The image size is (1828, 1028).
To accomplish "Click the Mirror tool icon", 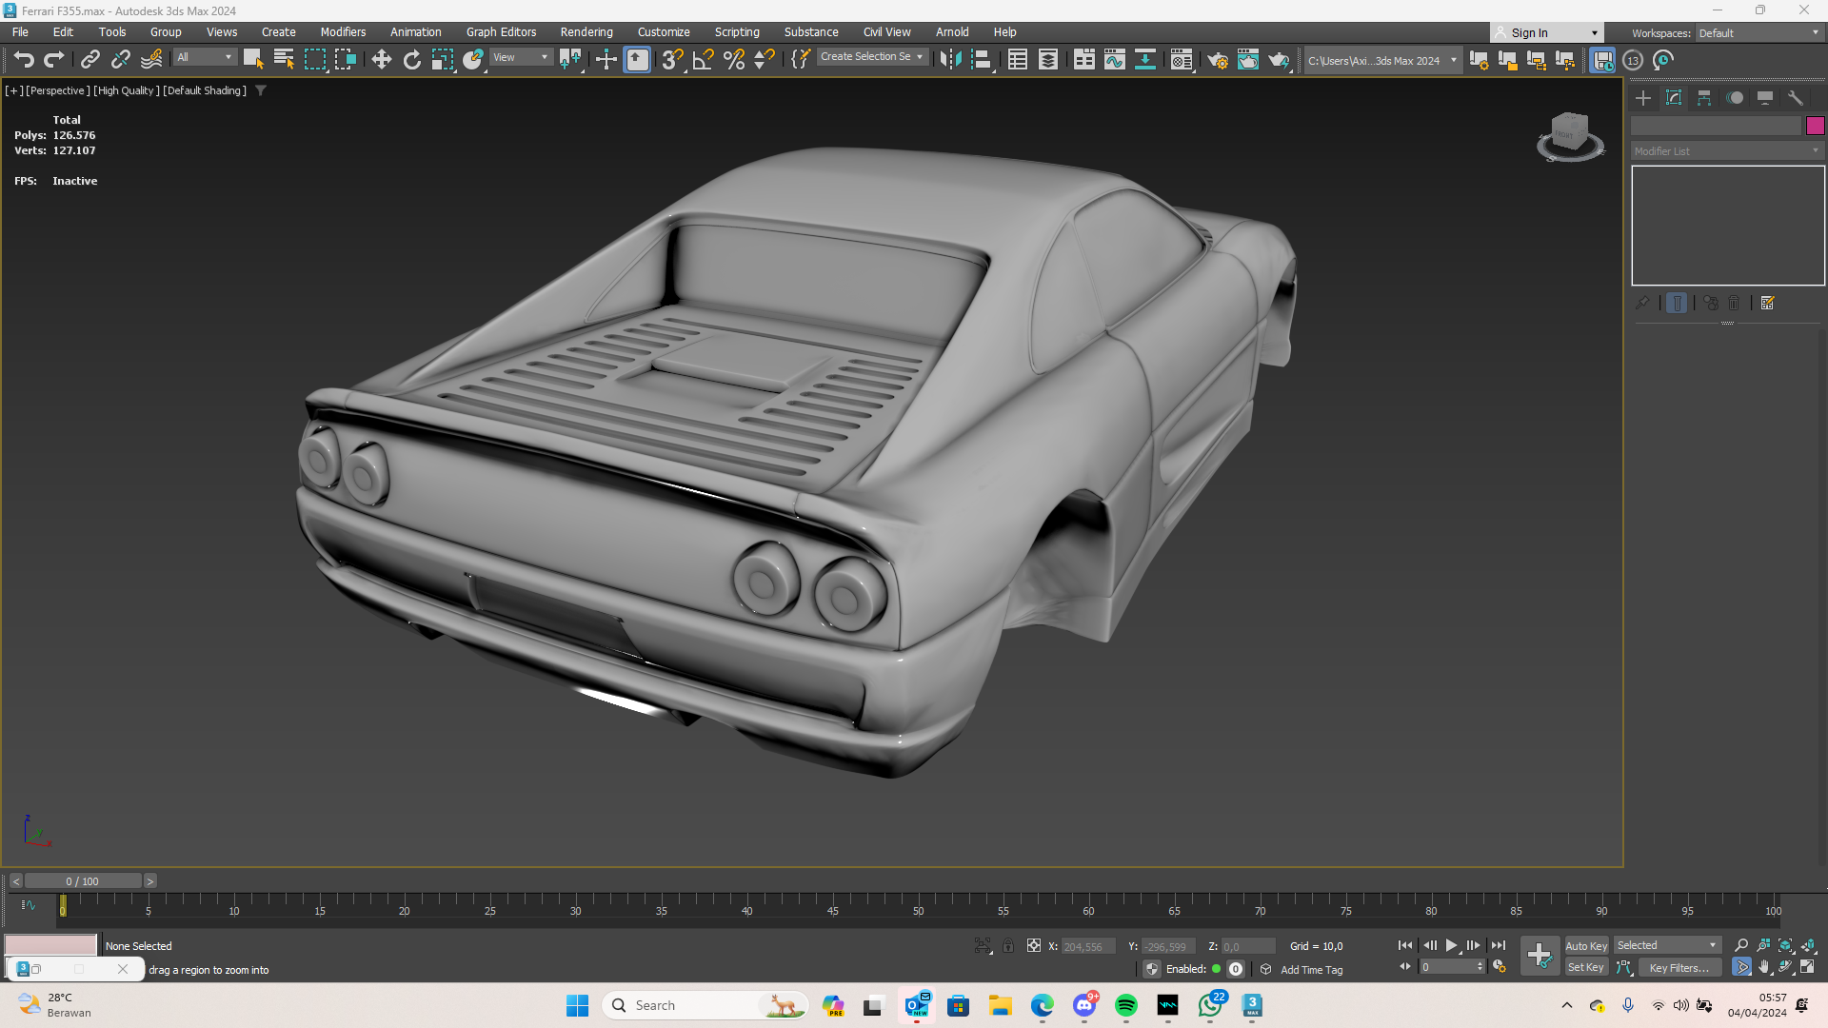I will tap(950, 60).
